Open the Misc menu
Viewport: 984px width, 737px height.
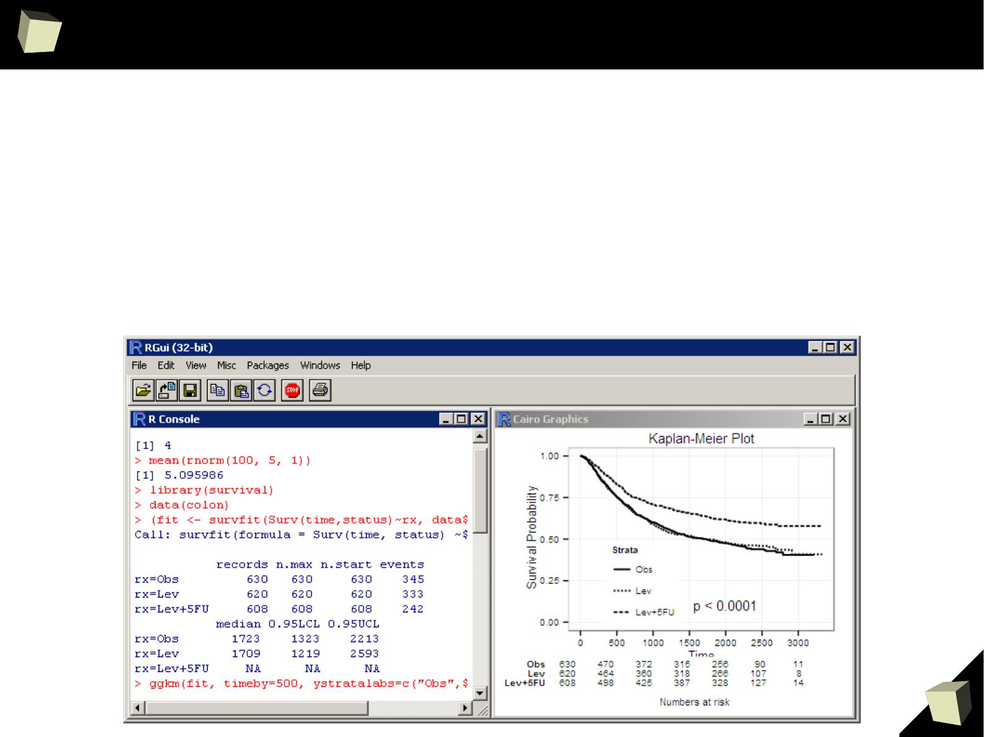point(227,365)
